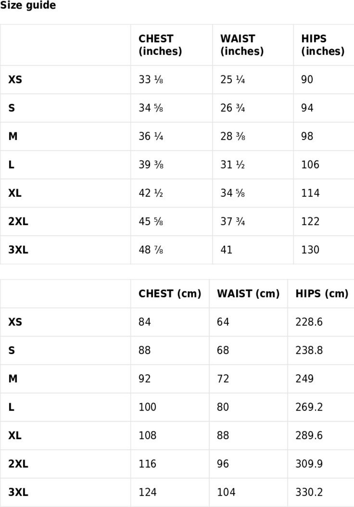
Task: Select the CHEST (inches) column header
Action: click(x=160, y=45)
